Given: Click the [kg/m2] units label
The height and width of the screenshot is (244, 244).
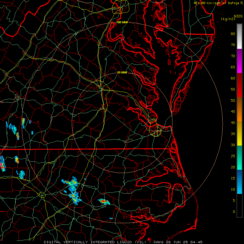Looking at the screenshot, I should [228, 19].
